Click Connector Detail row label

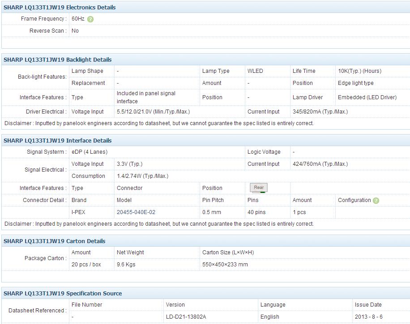tap(44, 200)
